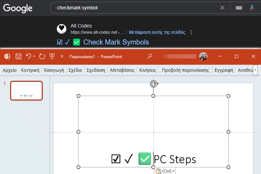
Task: Select slide 1 thumbnail in the panel
Action: pyautogui.click(x=26, y=90)
